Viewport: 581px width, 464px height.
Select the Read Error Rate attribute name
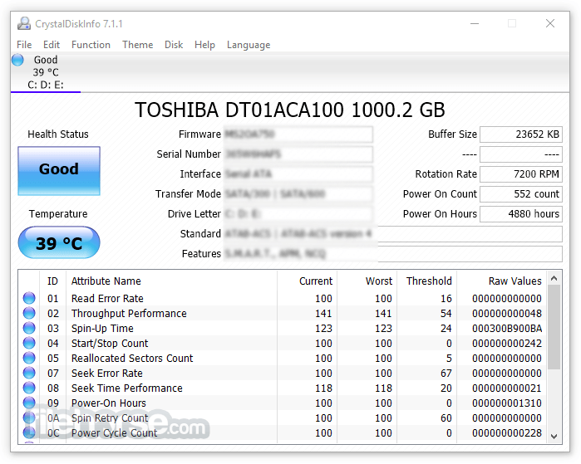[107, 299]
